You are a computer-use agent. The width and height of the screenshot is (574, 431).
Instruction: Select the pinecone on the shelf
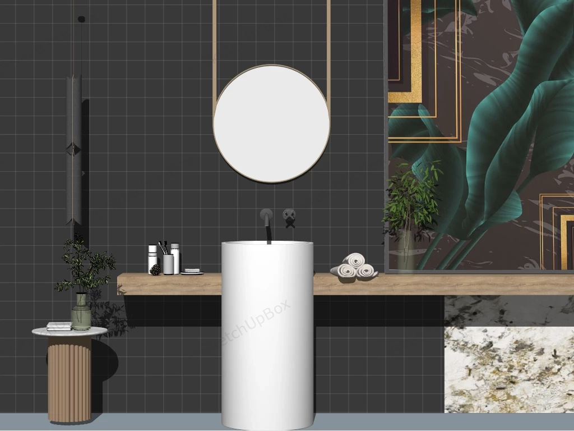click(x=155, y=269)
